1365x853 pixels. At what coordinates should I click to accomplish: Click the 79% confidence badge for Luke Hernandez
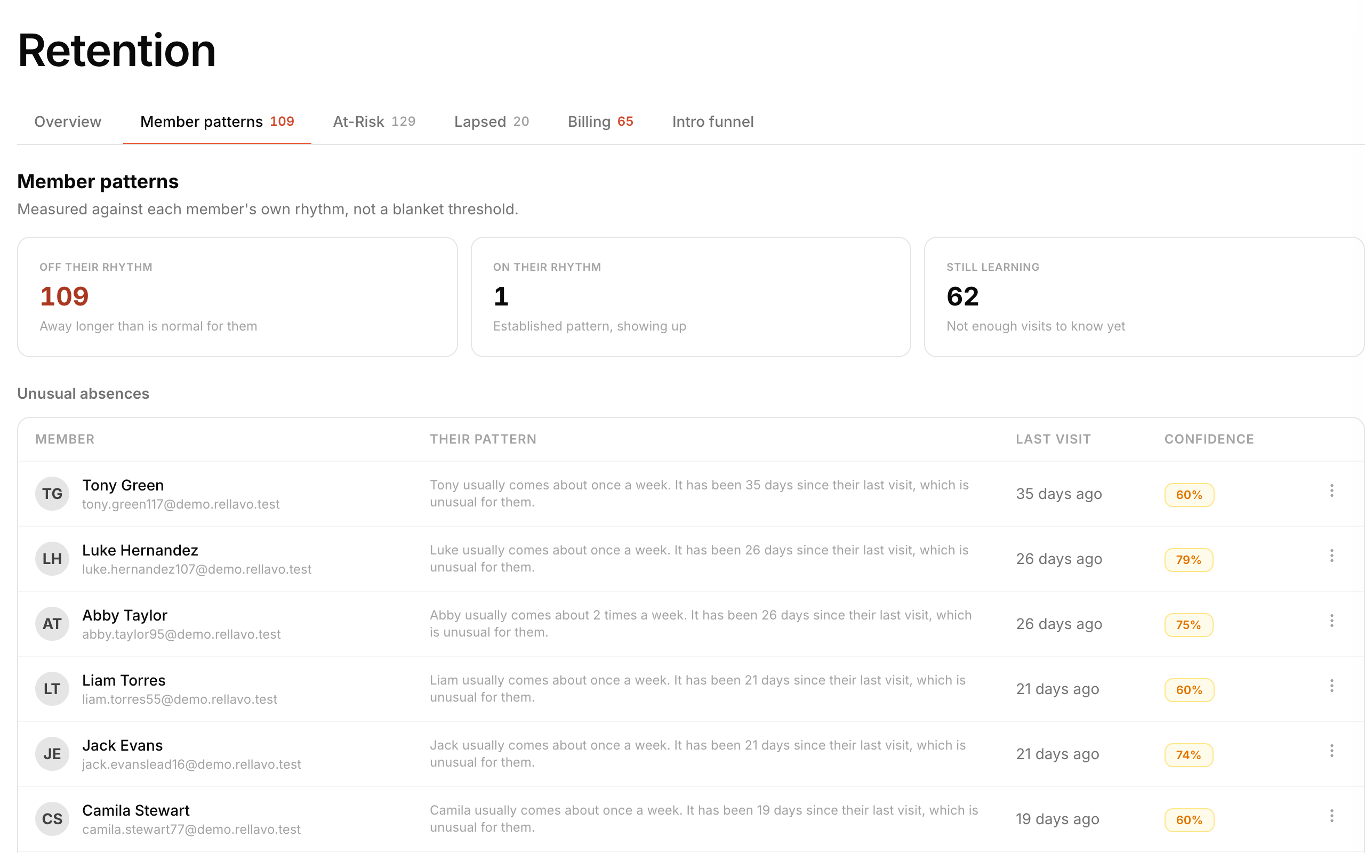(1189, 560)
